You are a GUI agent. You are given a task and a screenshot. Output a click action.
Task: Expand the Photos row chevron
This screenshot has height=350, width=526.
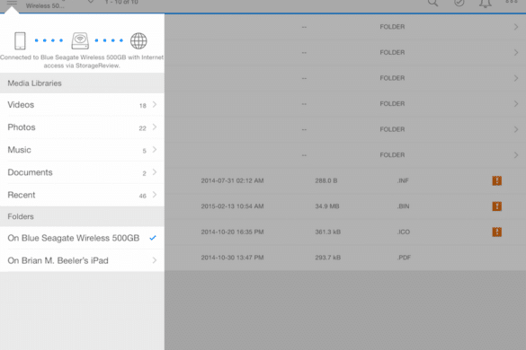155,127
